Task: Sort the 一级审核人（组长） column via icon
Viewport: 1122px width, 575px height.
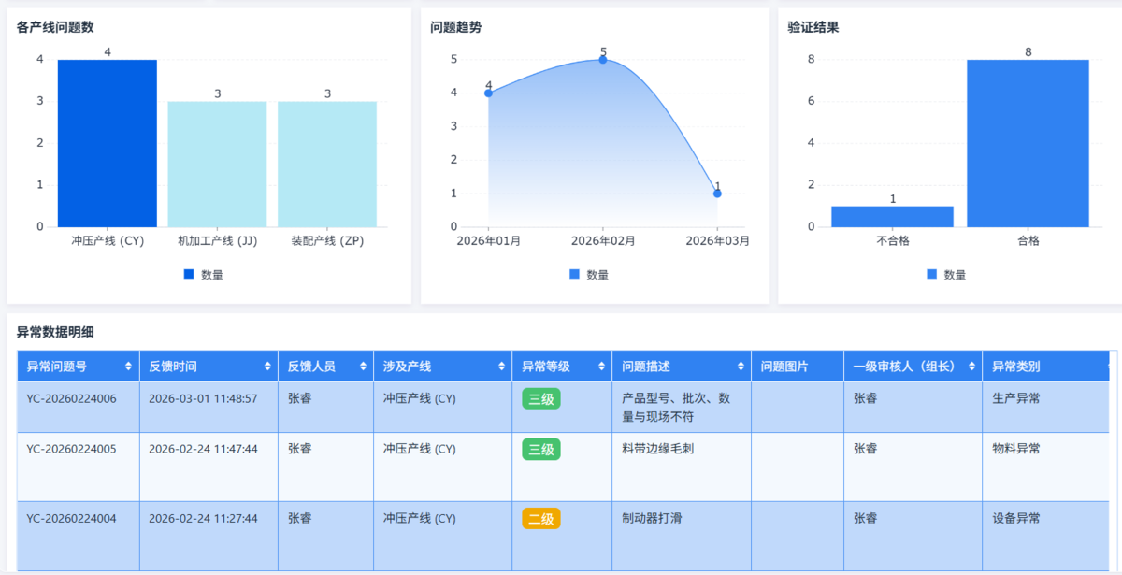Action: tap(971, 367)
